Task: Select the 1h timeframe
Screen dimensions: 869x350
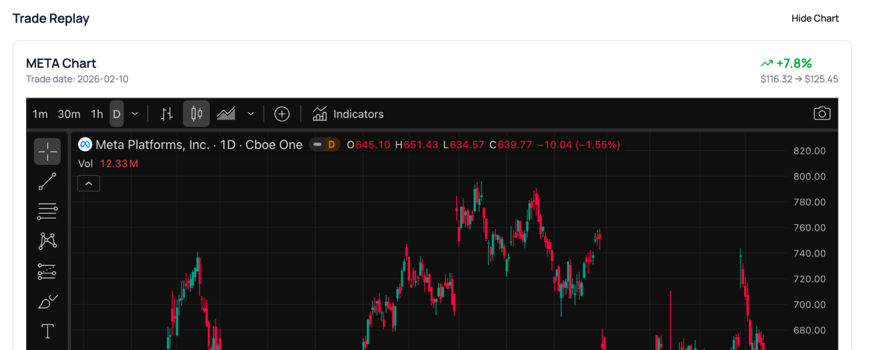Action: coord(97,114)
